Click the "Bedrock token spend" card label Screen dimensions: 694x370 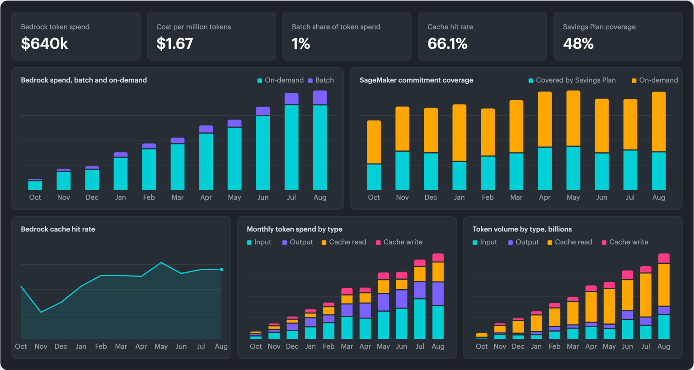(55, 27)
